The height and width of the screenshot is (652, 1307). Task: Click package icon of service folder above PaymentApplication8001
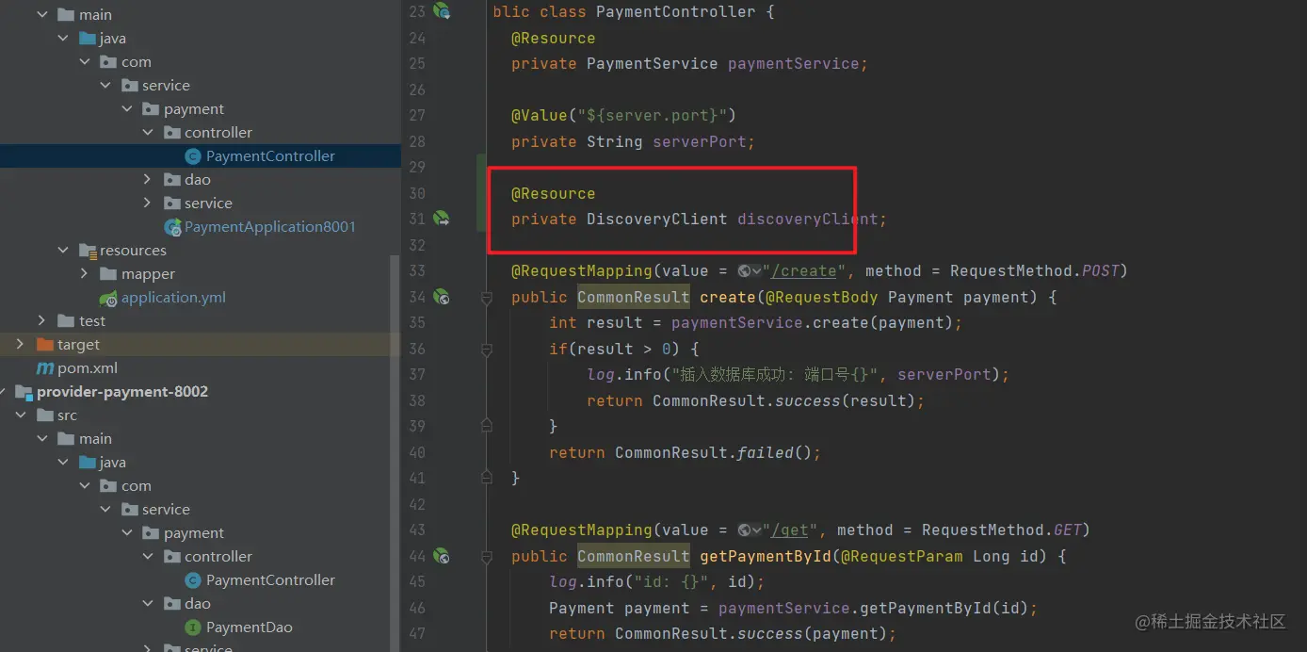pyautogui.click(x=172, y=204)
